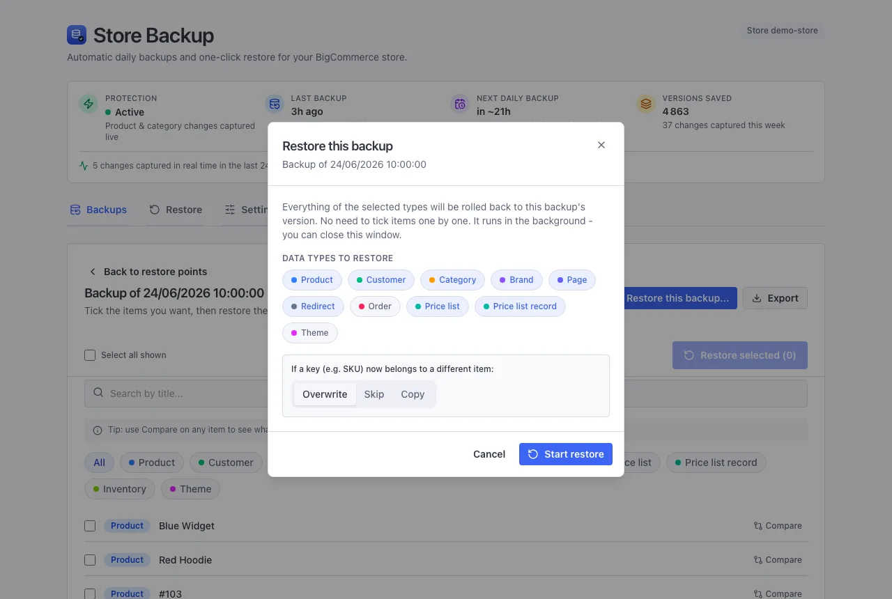This screenshot has height=599, width=892.
Task: Click the Export button
Action: click(x=775, y=298)
